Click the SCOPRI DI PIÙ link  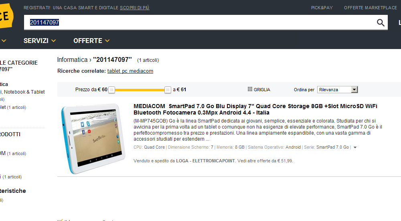click(134, 8)
